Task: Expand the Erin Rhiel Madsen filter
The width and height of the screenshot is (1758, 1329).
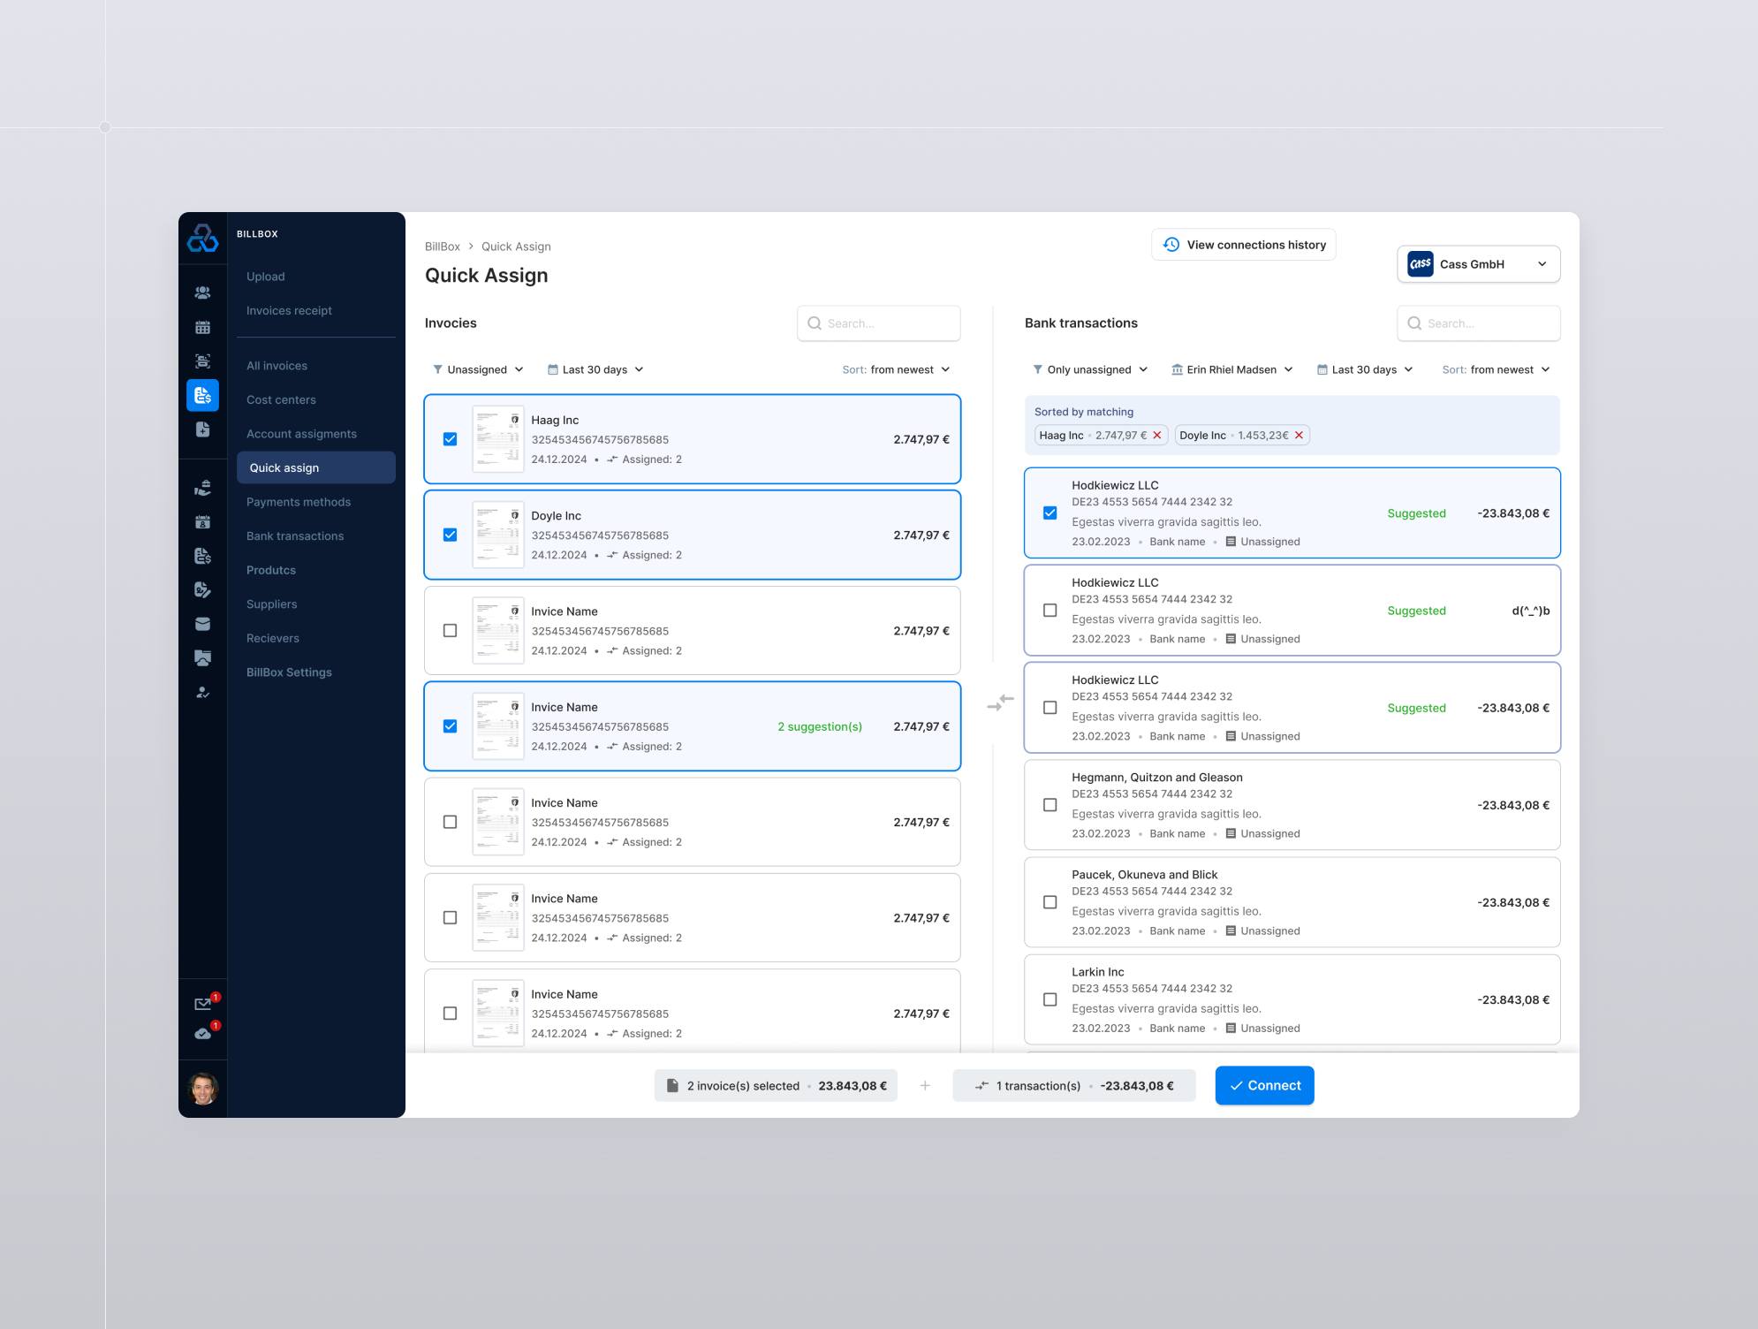Action: pyautogui.click(x=1231, y=369)
